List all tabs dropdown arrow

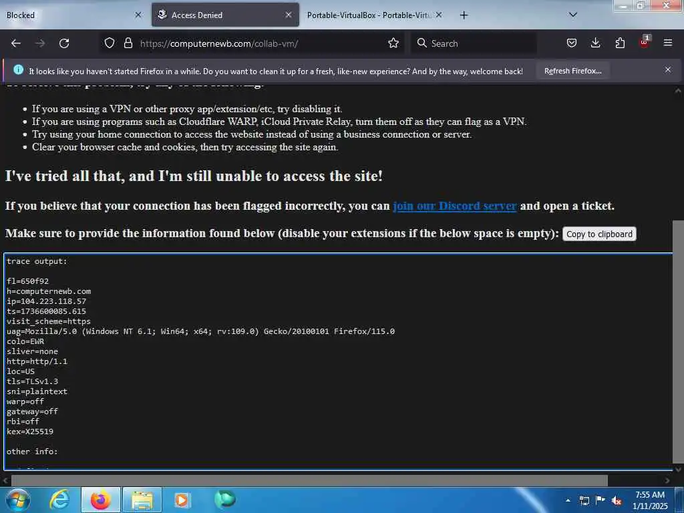click(x=573, y=15)
